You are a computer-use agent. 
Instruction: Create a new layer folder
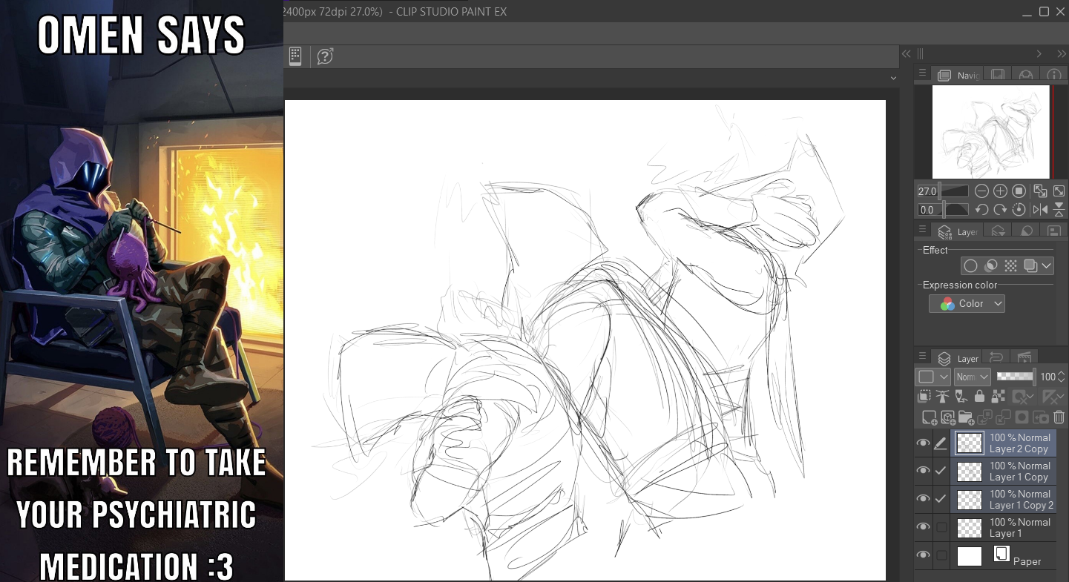pyautogui.click(x=965, y=417)
